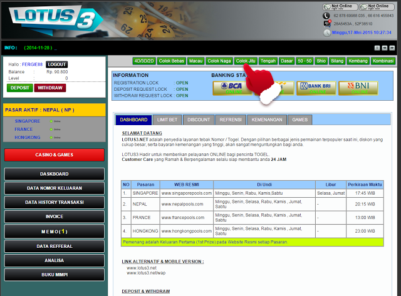Image resolution: width=401 pixels, height=296 pixels.
Task: Click the FERGIE88 username link
Action: coord(32,64)
